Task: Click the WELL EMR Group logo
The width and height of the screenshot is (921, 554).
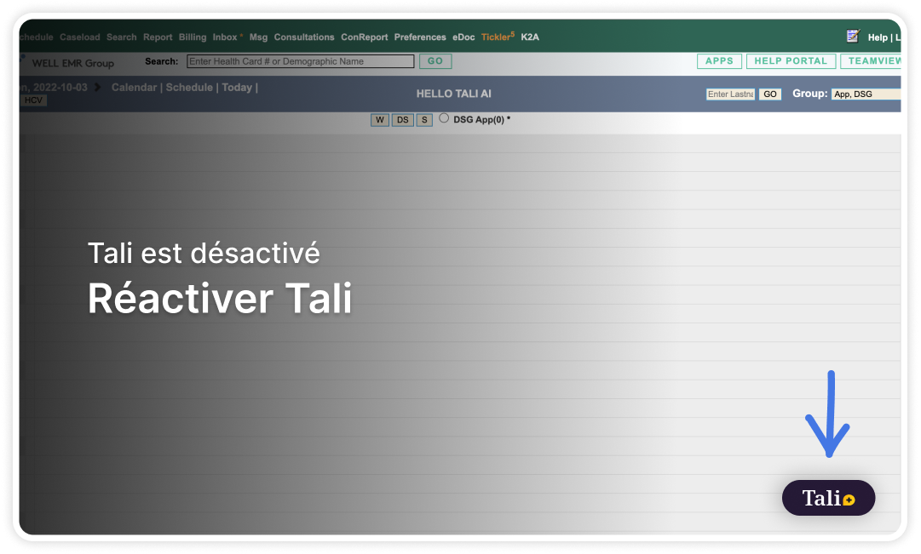Action: click(67, 62)
